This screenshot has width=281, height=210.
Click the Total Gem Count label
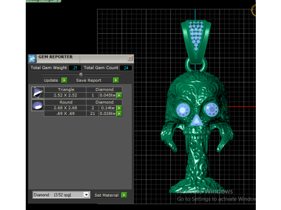point(101,68)
